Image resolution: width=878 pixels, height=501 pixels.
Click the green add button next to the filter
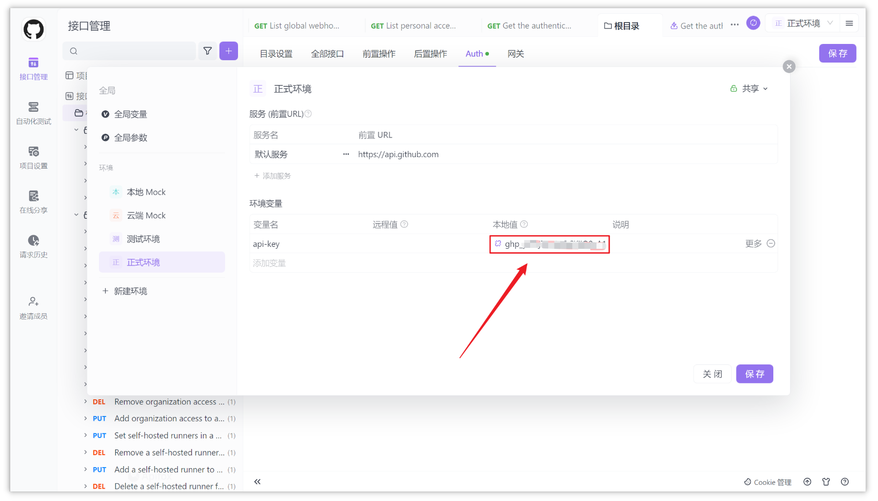[228, 51]
